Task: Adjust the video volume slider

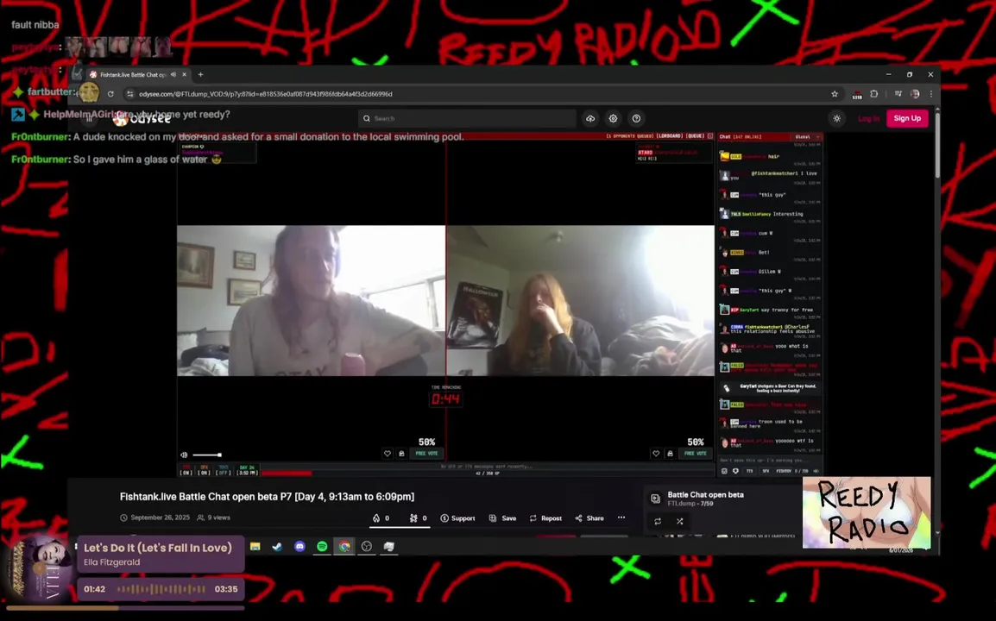Action: coord(207,455)
